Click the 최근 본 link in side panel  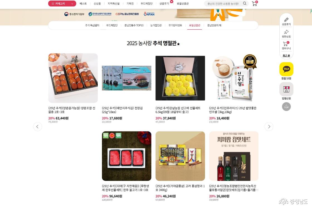pos(286,56)
